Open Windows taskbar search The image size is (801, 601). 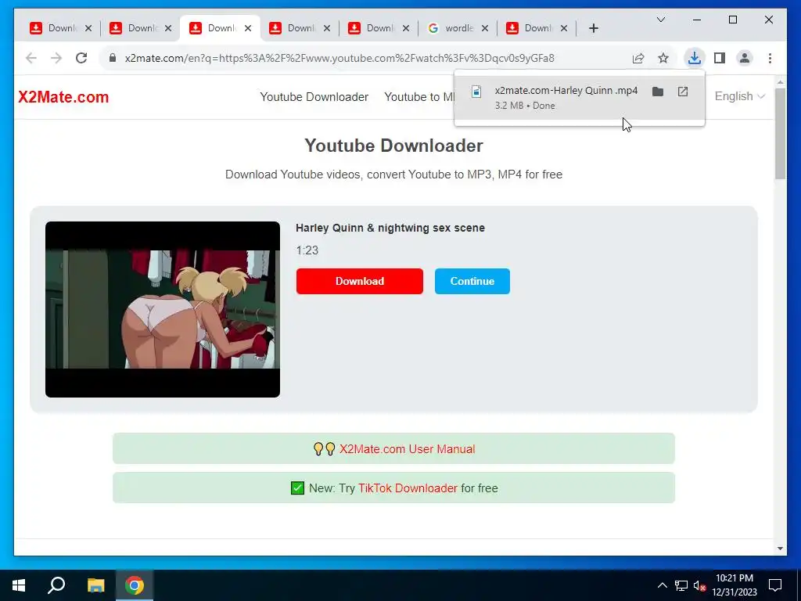[56, 585]
